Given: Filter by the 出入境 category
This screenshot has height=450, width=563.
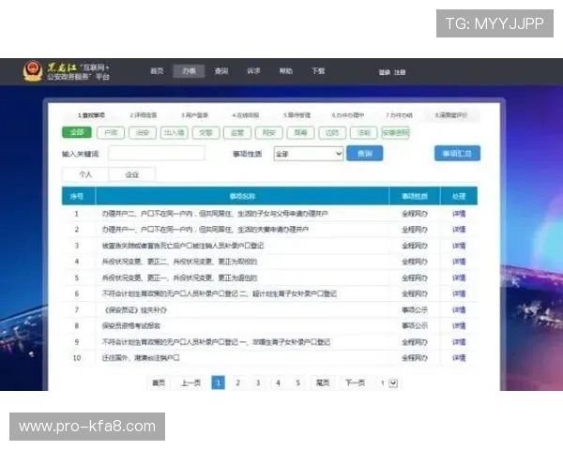Looking at the screenshot, I should point(175,133).
